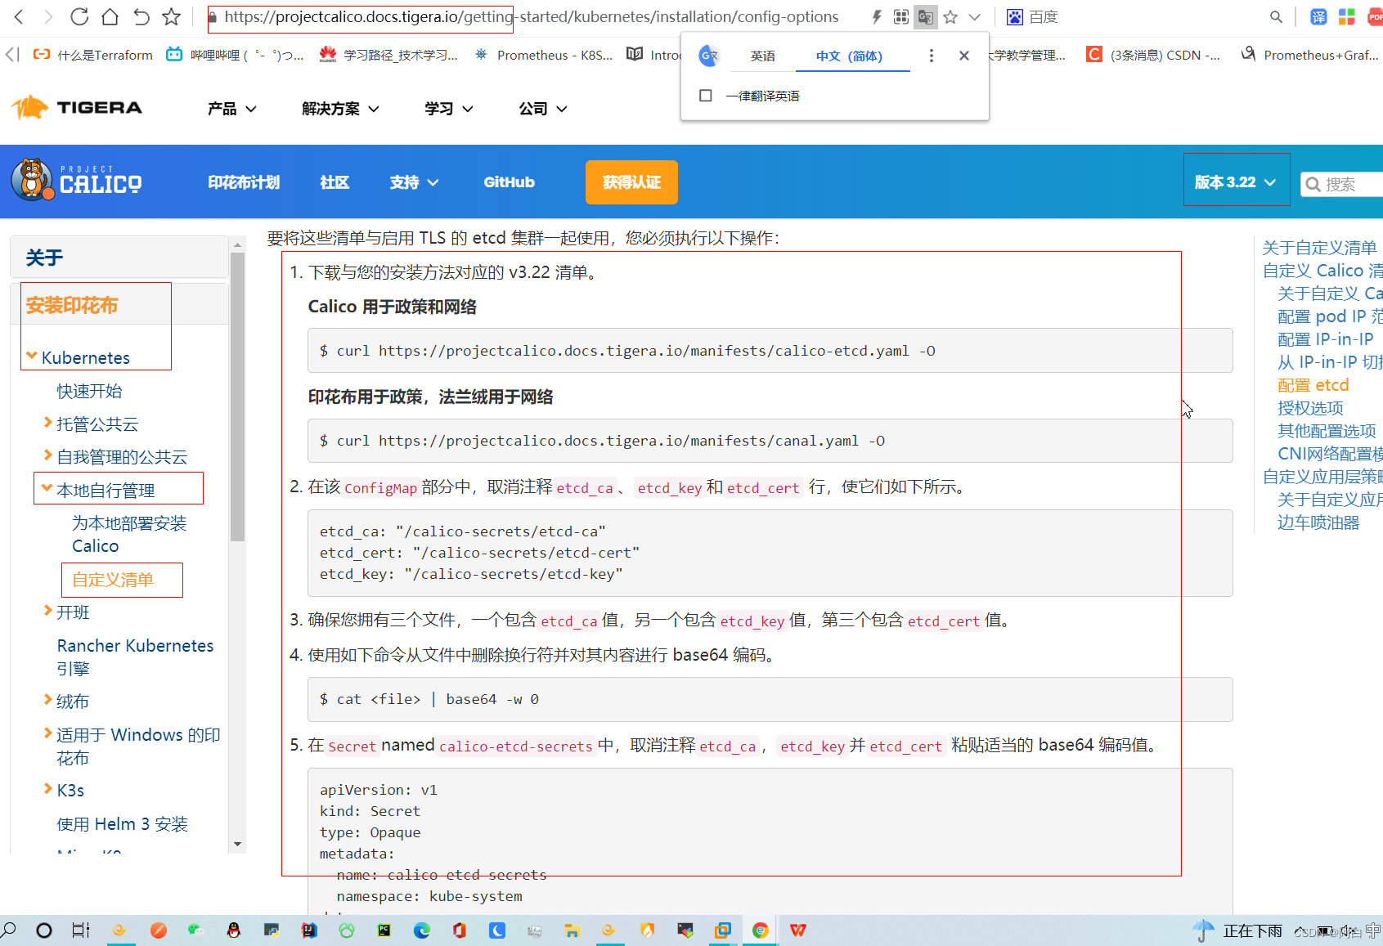Go back with the browser back arrow
This screenshot has width=1383, height=946.
pos(19,16)
